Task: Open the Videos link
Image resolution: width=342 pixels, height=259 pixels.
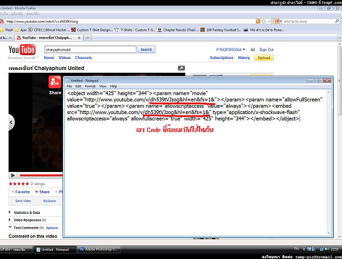Action: point(65,58)
